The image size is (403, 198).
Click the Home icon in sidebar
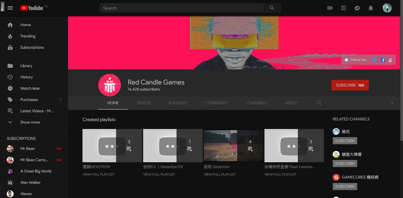click(10, 25)
